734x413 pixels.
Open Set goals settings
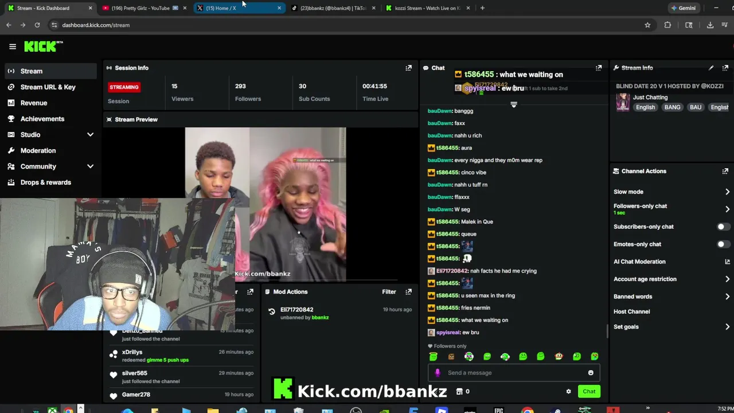(671, 327)
